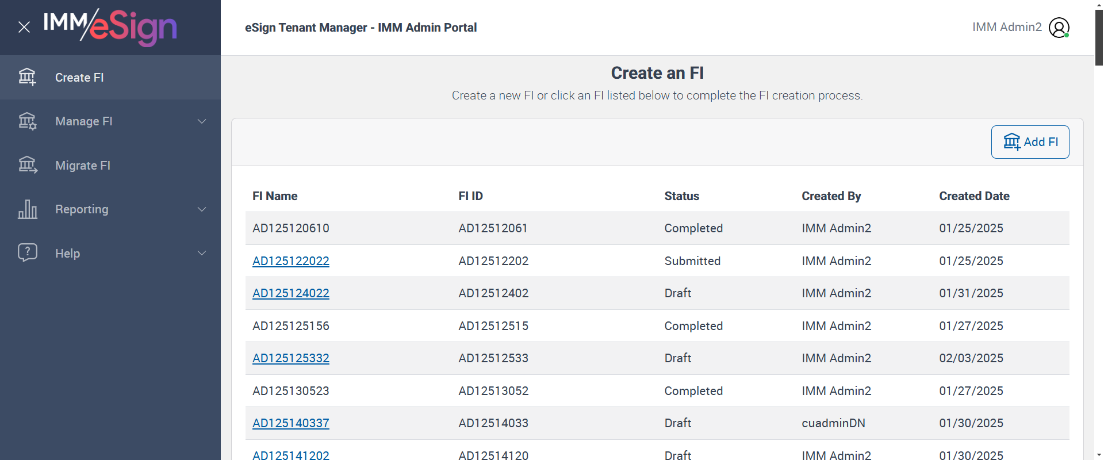The image size is (1104, 460).
Task: Open the AD125140337 FI link
Action: (x=290, y=423)
